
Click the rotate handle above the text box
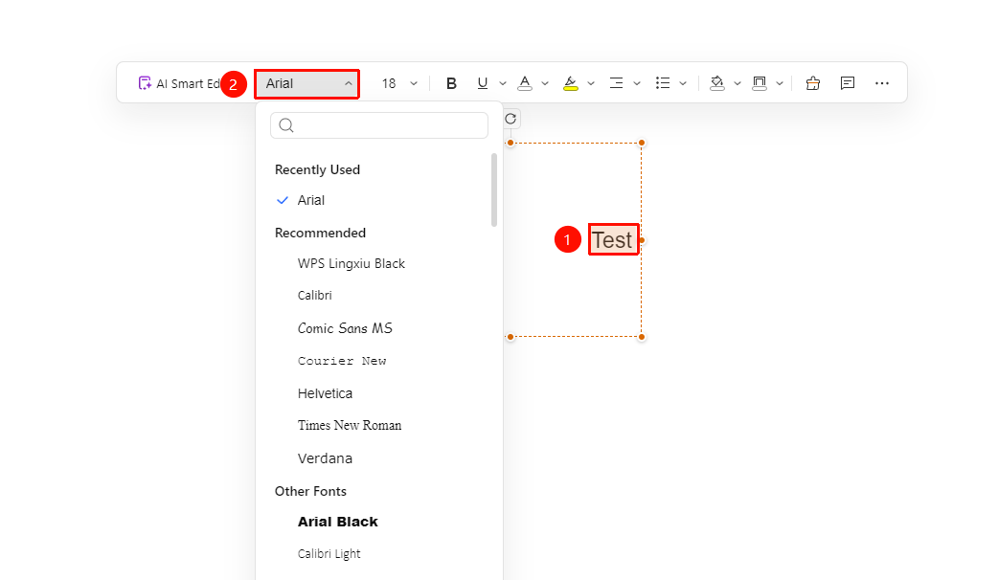(x=510, y=119)
